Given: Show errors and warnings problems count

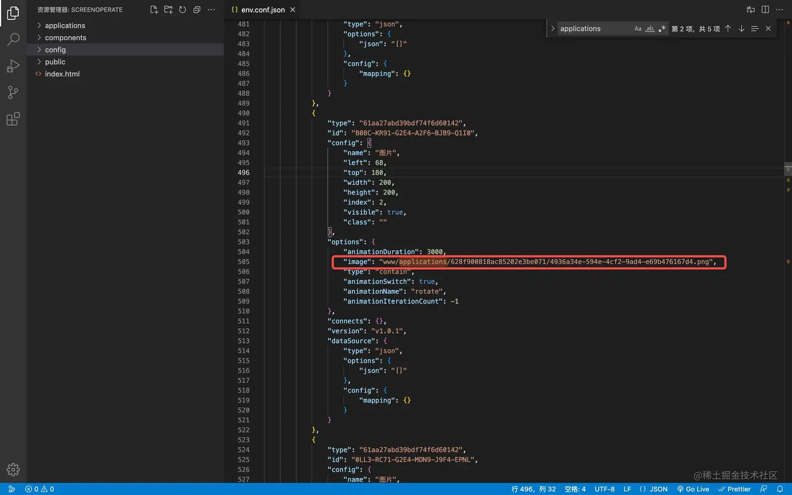Looking at the screenshot, I should click(x=40, y=489).
